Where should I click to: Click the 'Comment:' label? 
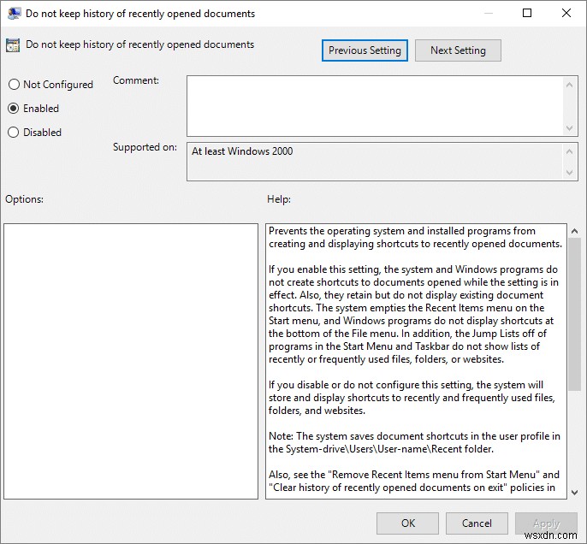tap(136, 80)
